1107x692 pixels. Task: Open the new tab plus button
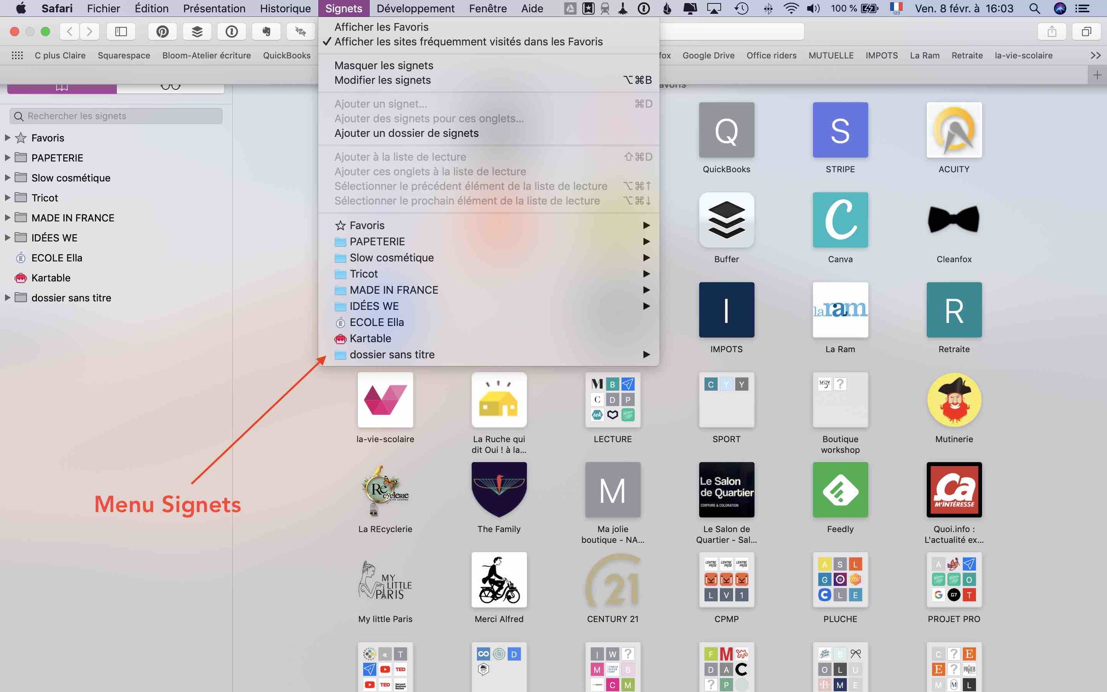click(x=1097, y=75)
